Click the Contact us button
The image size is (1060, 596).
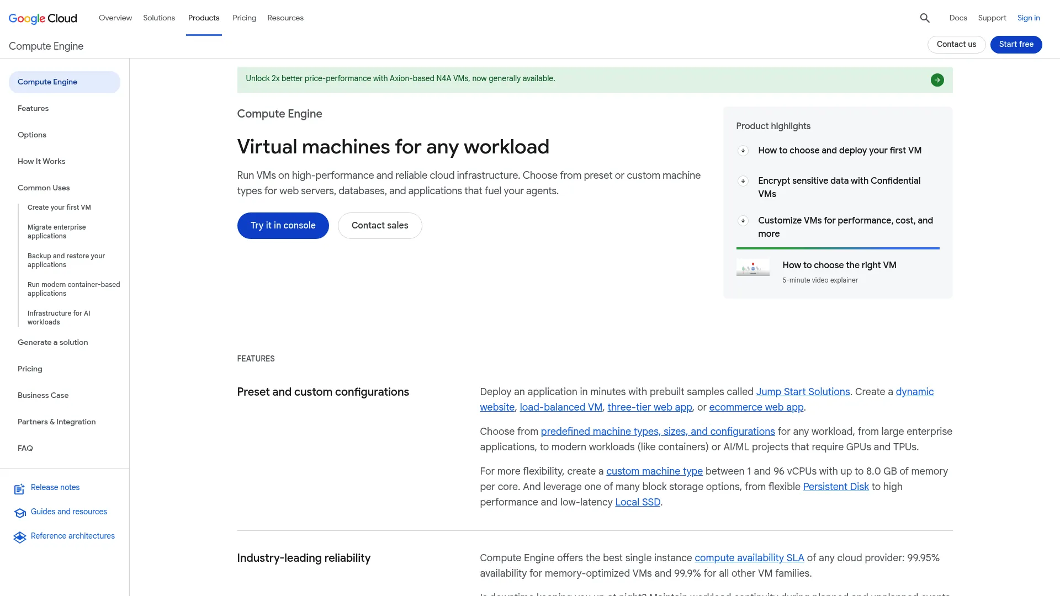(956, 45)
